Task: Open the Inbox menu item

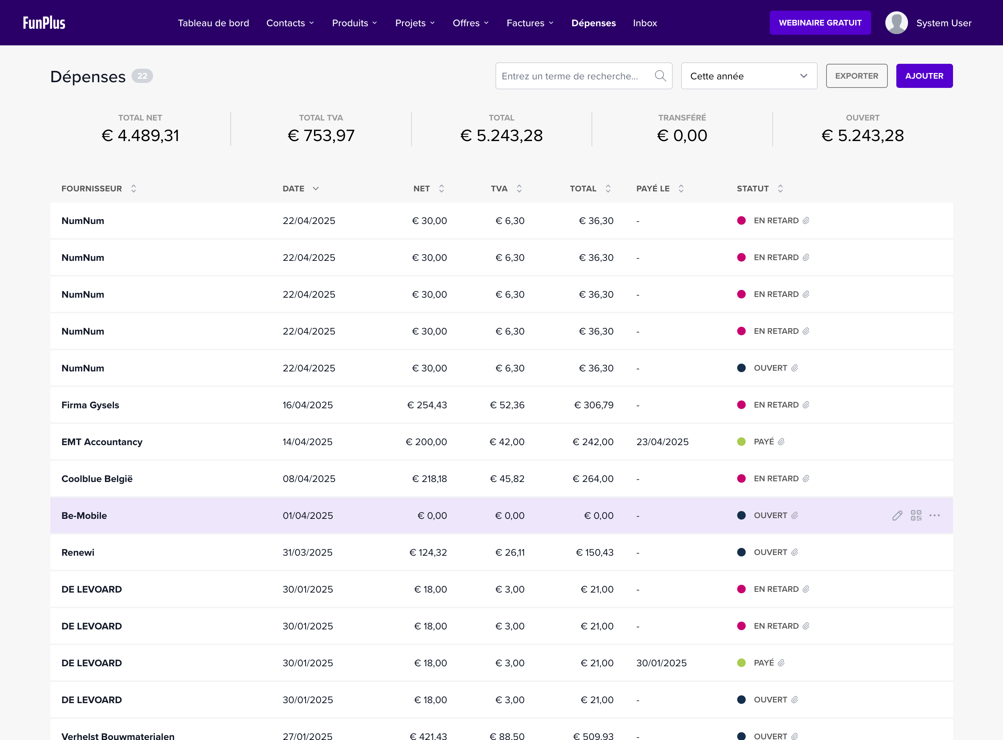Action: (645, 23)
